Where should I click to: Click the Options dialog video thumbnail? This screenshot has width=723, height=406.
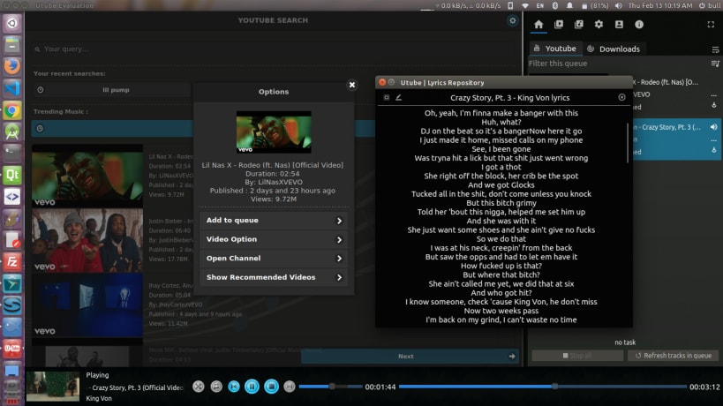coord(274,132)
